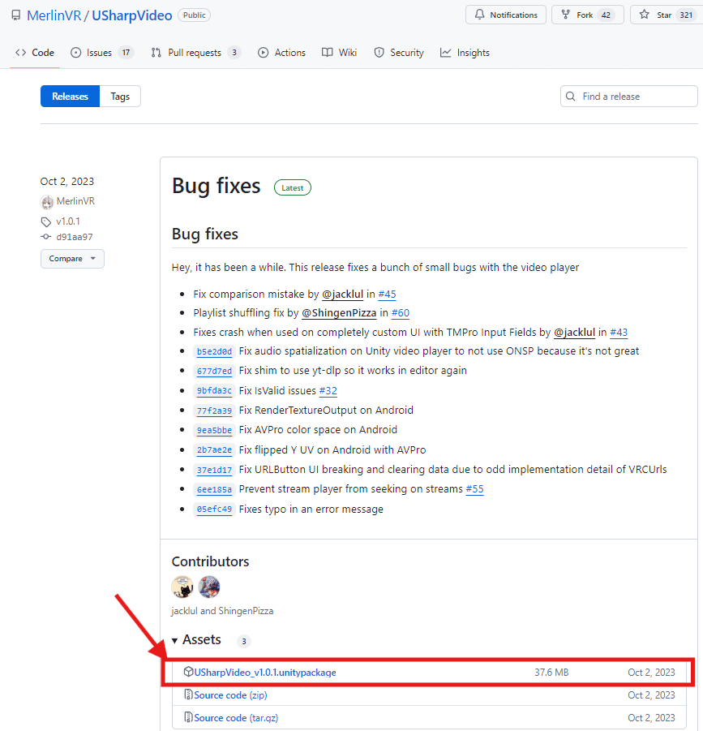The image size is (703, 731).
Task: Select the Releases toggle button
Action: click(70, 96)
